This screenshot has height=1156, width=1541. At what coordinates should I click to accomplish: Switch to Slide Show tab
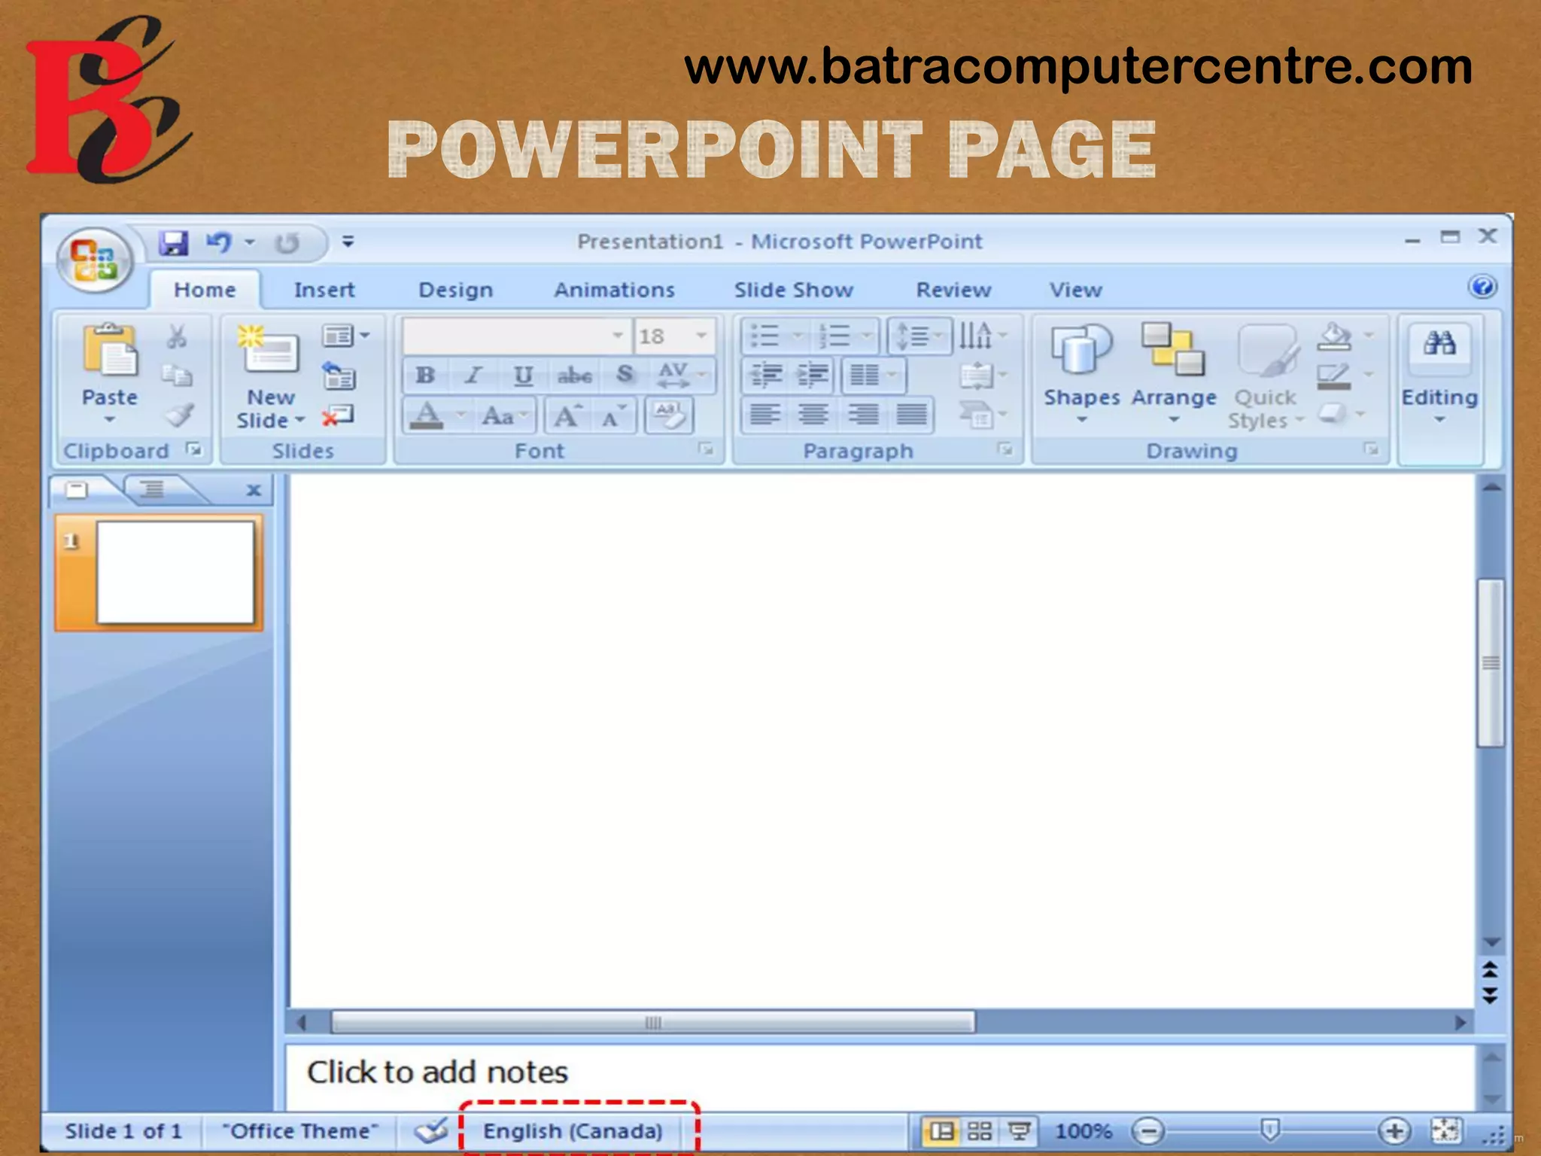794,290
